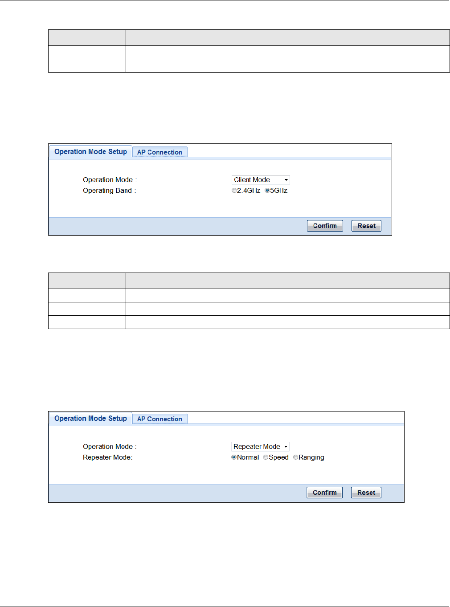The image size is (450, 607).
Task: Select the Ranging repeater mode radio button
Action: point(295,457)
